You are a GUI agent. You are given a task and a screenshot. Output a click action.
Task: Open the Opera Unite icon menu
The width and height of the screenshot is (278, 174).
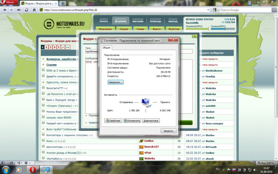coord(20,163)
